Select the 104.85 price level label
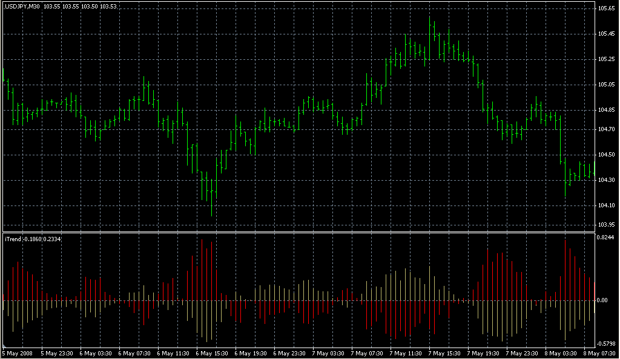The height and width of the screenshot is (359, 620). pos(607,110)
